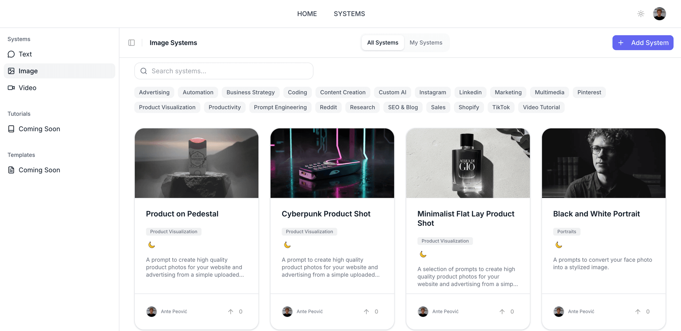Click the moon icon on Minimalist Flat Lay card
The height and width of the screenshot is (331, 681).
point(423,254)
